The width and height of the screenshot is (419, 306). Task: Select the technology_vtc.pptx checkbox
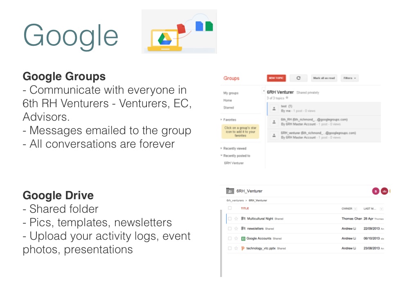[x=230, y=248]
